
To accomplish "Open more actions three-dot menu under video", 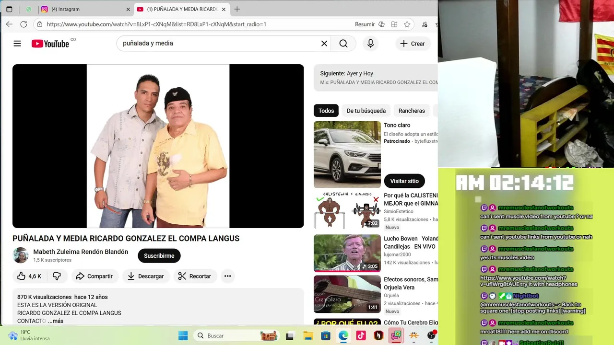I will (x=228, y=276).
